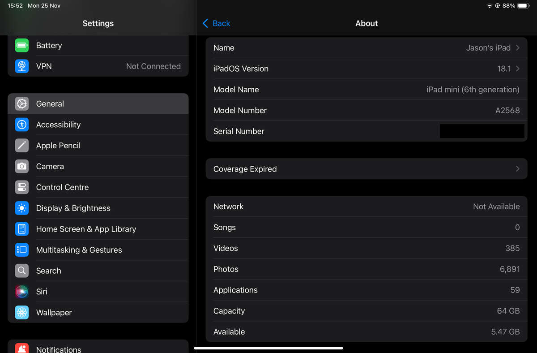Viewport: 537px width, 353px height.
Task: Open Search settings
Action: click(x=48, y=271)
